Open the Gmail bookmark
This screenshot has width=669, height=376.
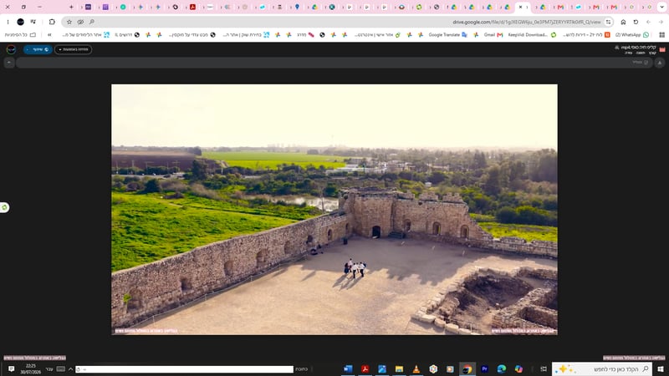[x=493, y=35]
